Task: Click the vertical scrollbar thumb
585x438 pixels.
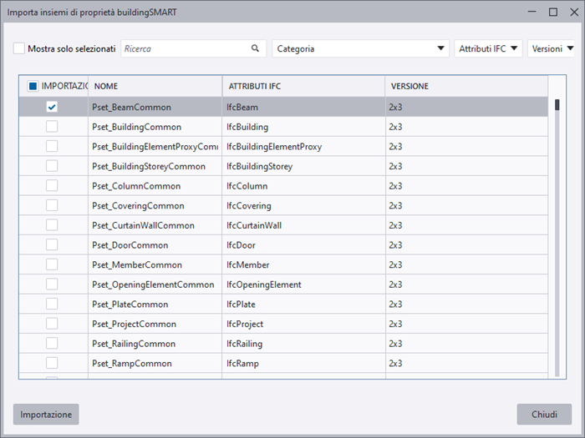Action: 557,105
